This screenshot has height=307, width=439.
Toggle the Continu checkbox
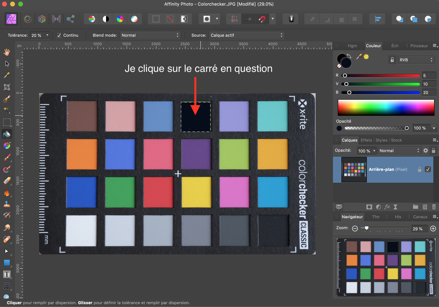point(59,35)
